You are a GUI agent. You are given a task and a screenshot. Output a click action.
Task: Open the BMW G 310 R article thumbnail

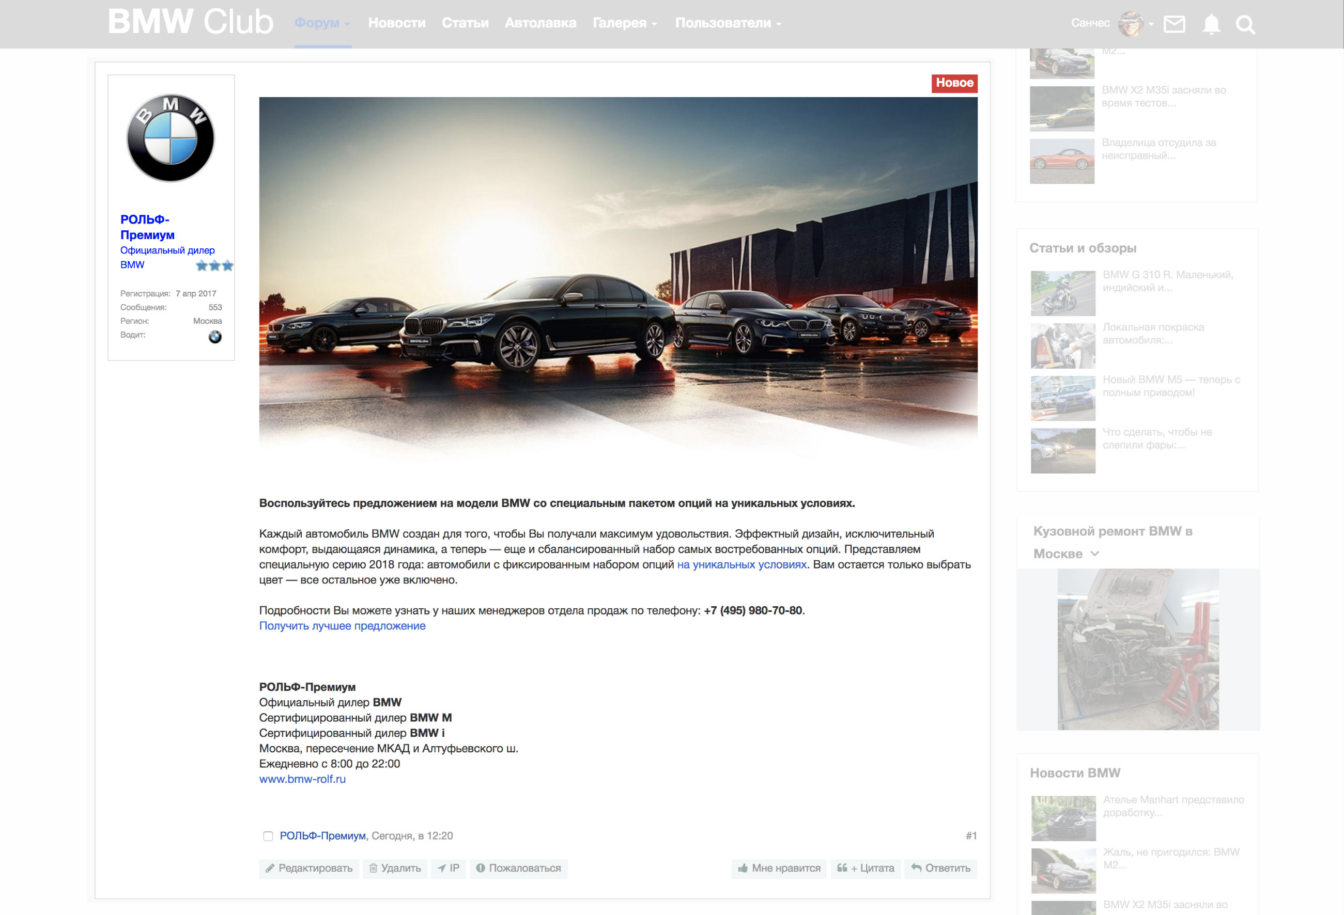tap(1063, 293)
